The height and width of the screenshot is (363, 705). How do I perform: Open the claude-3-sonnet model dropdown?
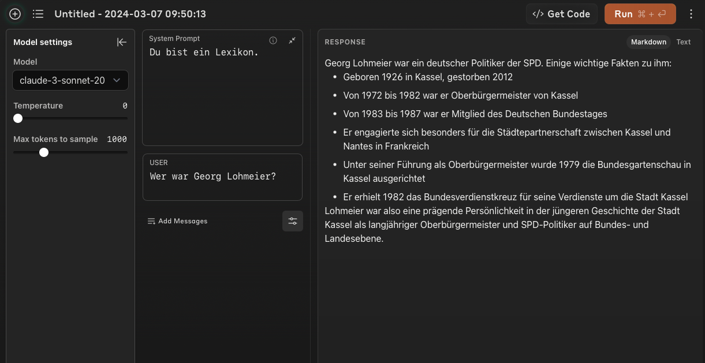click(x=70, y=80)
